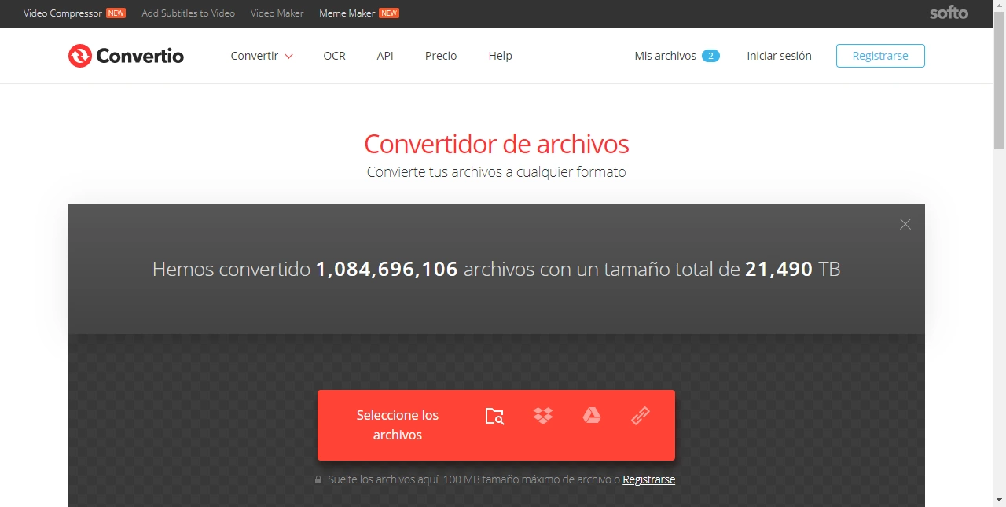Open Video Maker link
The image size is (1006, 507).
click(x=277, y=13)
